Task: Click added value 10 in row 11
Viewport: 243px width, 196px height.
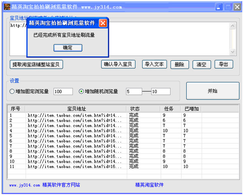Action: 186,167
